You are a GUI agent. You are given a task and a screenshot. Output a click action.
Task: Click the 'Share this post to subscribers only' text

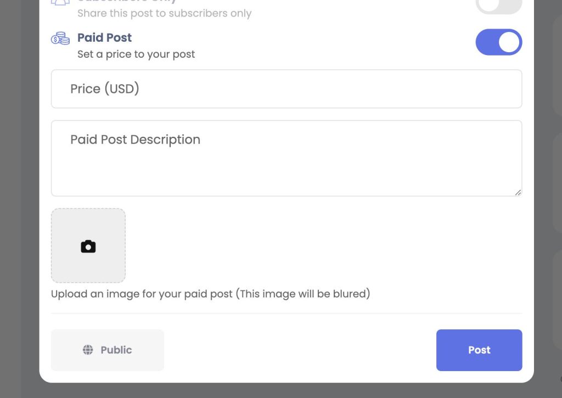[x=165, y=13]
